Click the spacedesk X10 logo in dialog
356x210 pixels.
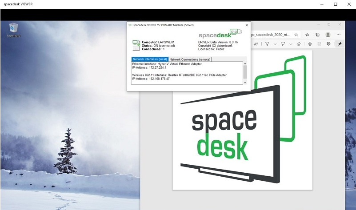click(x=220, y=34)
